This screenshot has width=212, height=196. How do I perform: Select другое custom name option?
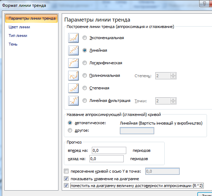pyautogui.click(x=70, y=130)
